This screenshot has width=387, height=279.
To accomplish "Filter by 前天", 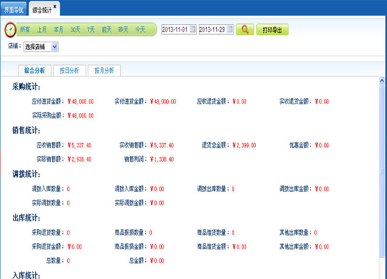I will click(x=106, y=30).
